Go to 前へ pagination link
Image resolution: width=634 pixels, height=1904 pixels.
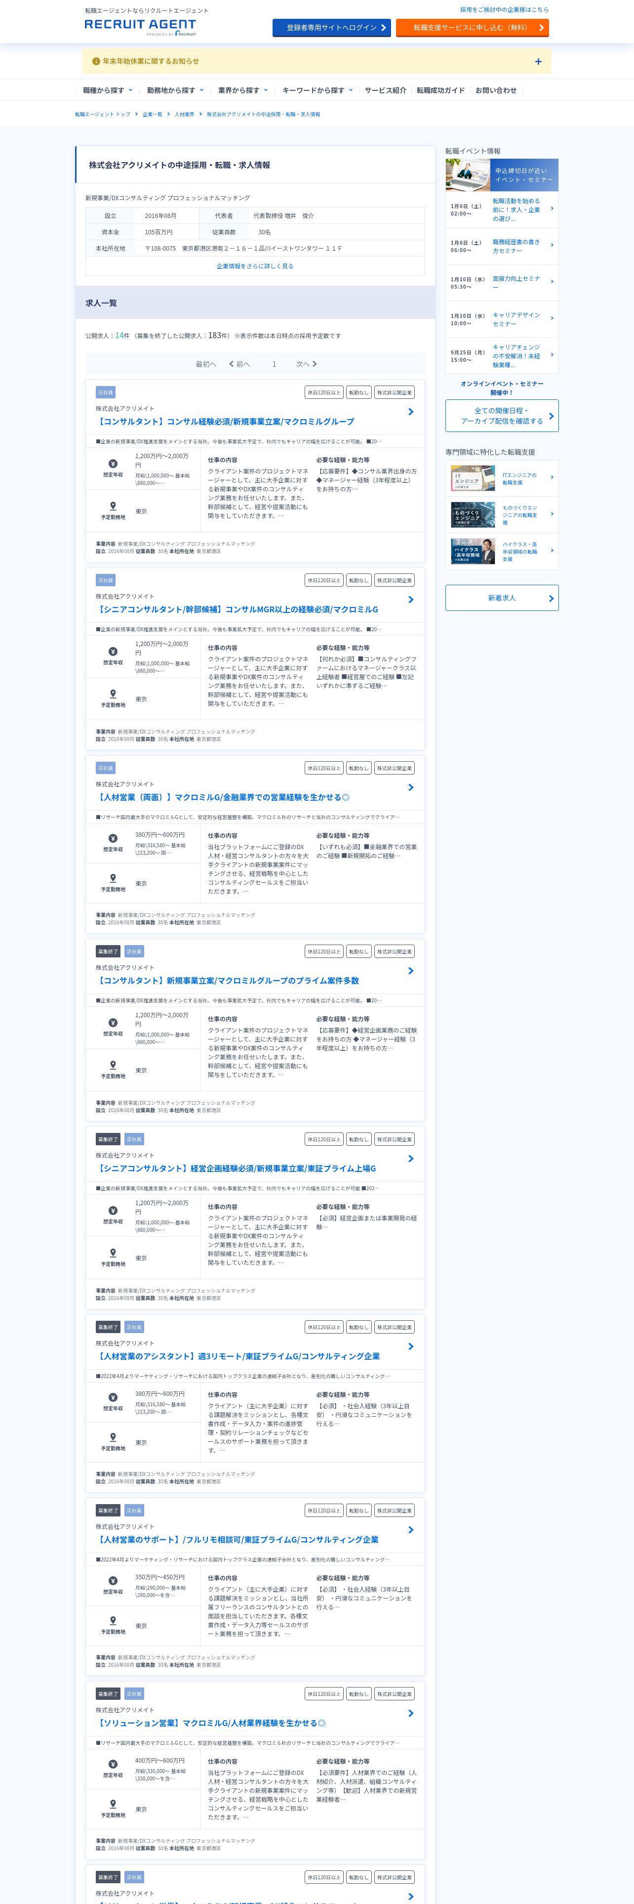[x=239, y=364]
